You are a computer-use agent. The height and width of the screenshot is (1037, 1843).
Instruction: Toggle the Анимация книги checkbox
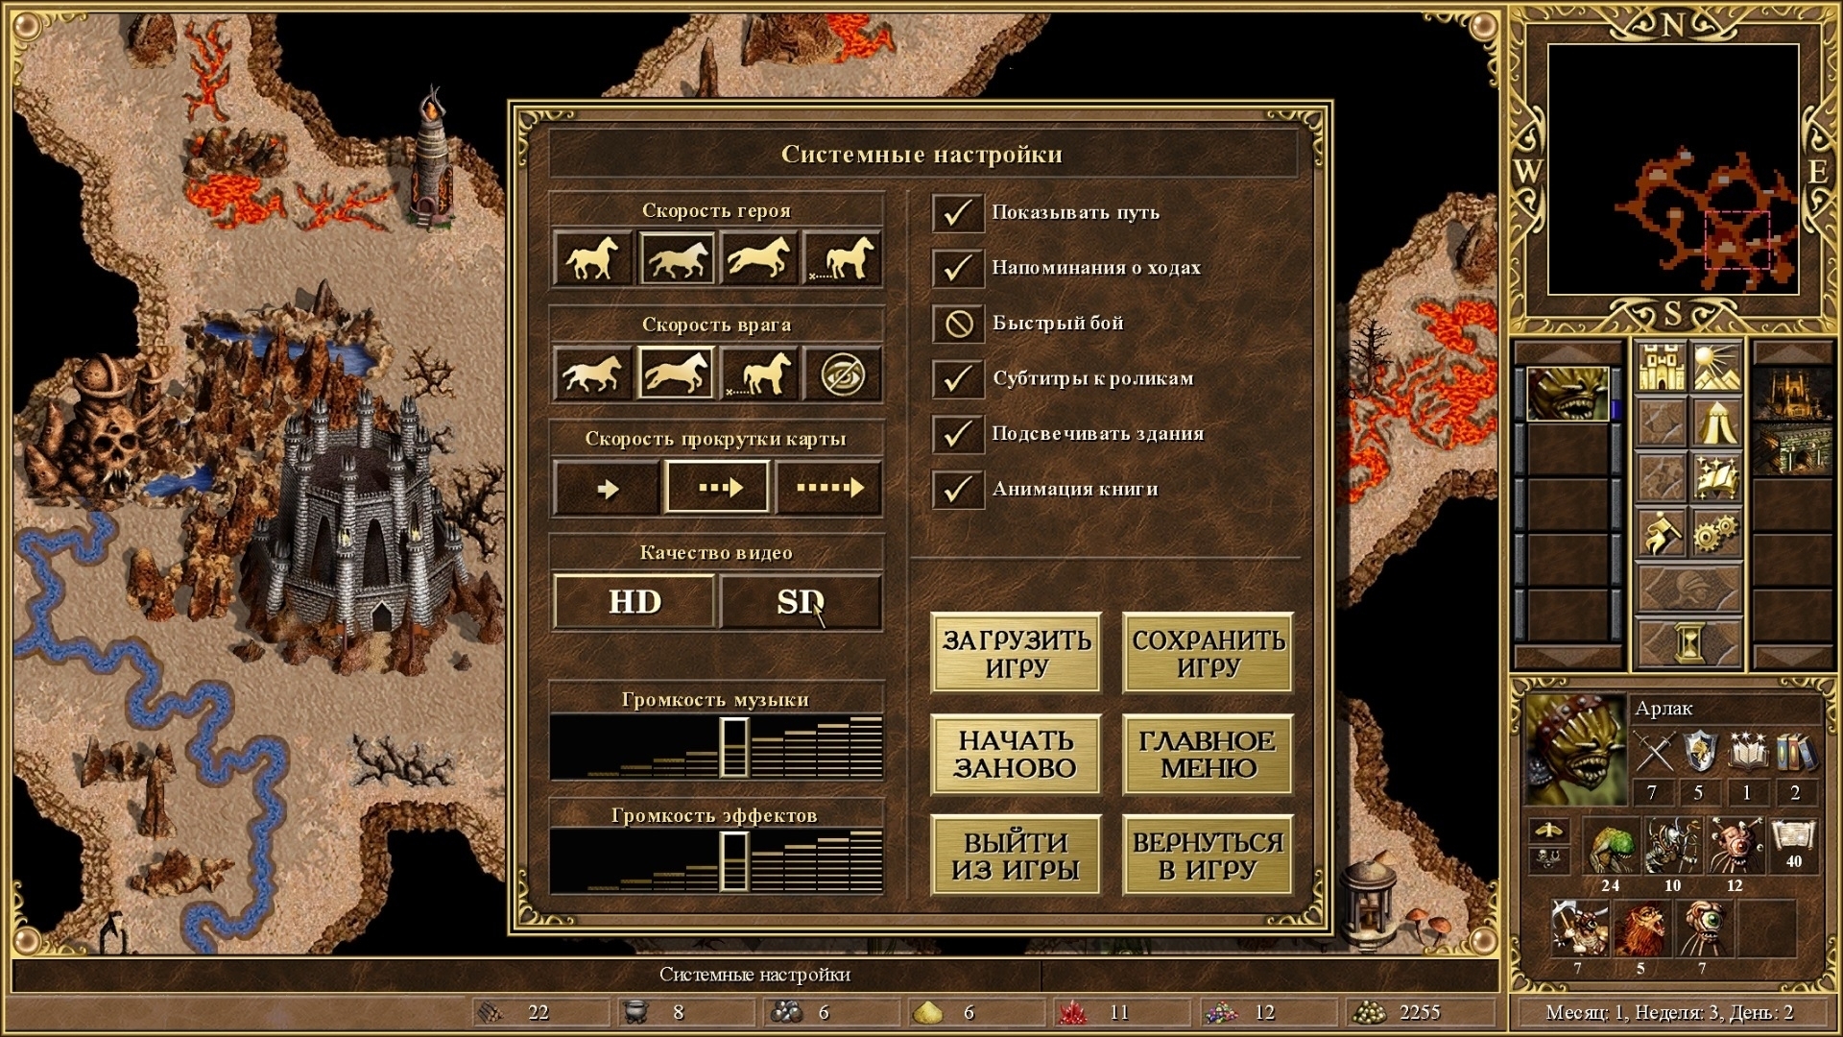coord(957,489)
